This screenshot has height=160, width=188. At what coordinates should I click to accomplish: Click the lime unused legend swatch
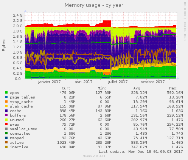(x=6, y=120)
